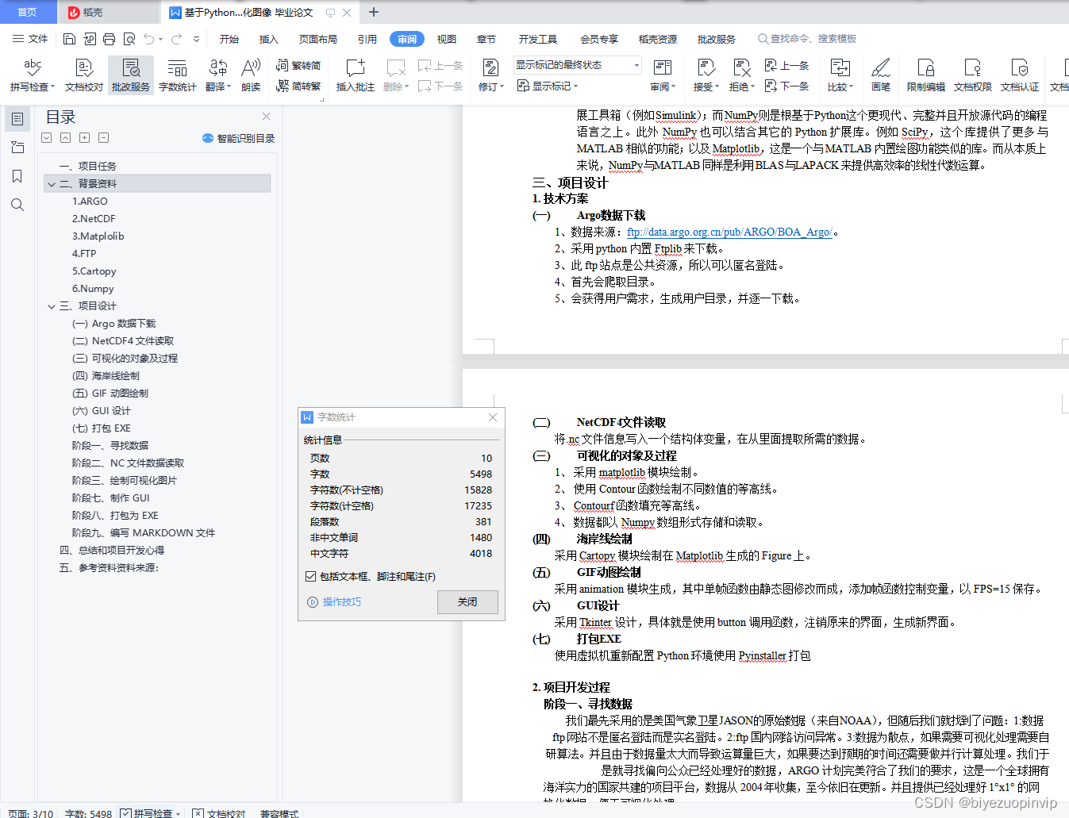Screen dimensions: 1069x818
Task: Close the 目录 navigation panel
Action: 267,117
